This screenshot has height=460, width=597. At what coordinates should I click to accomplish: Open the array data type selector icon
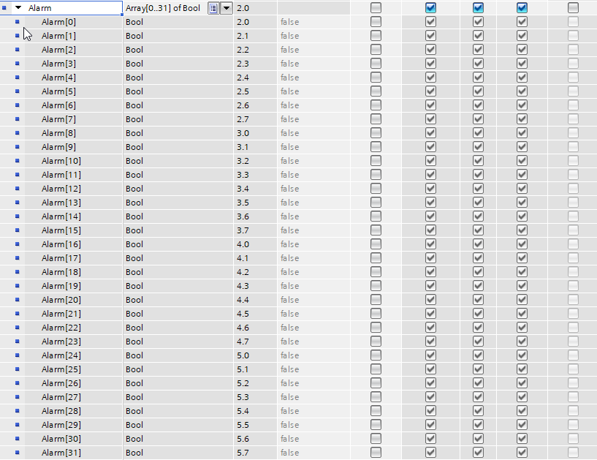213,8
